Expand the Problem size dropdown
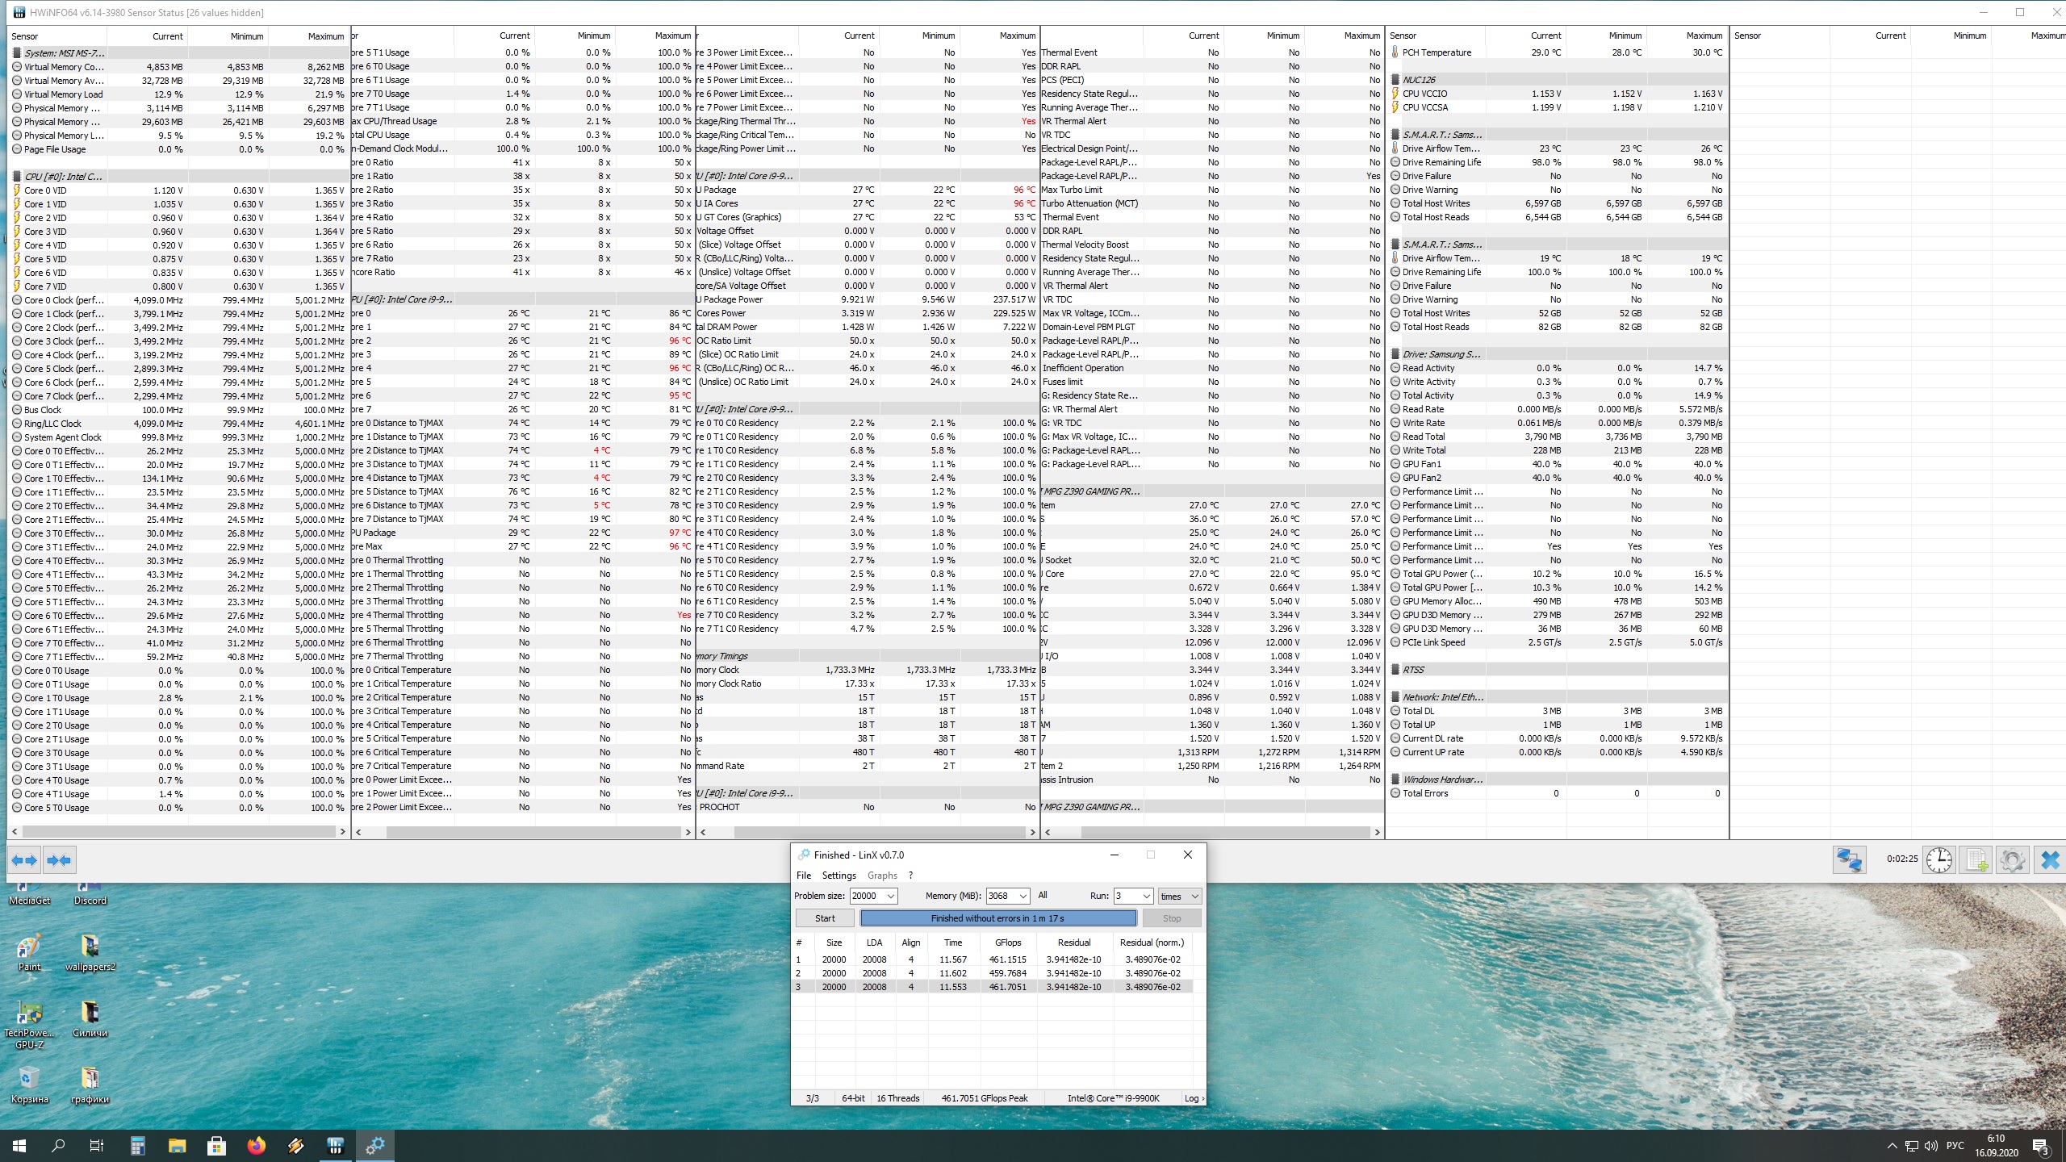 point(890,896)
